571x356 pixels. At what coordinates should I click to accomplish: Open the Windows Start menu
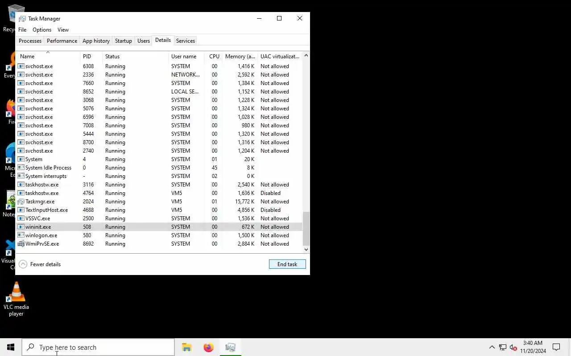coord(11,347)
